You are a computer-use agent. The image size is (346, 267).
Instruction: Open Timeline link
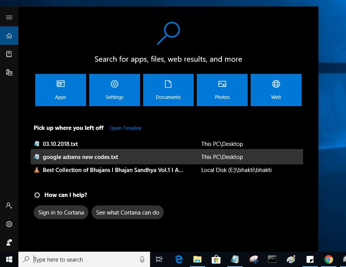click(x=125, y=128)
